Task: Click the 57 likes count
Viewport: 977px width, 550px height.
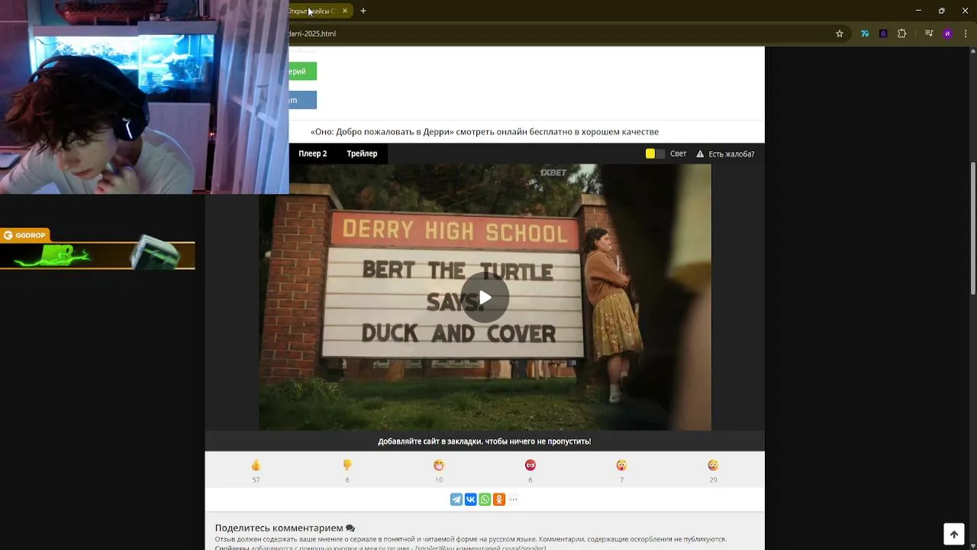Action: point(256,480)
